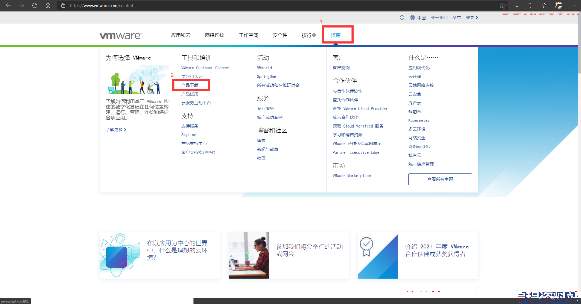The image size is (581, 304).
Task: Open 所有活动和在线研讨会 link
Action: pyautogui.click(x=278, y=86)
